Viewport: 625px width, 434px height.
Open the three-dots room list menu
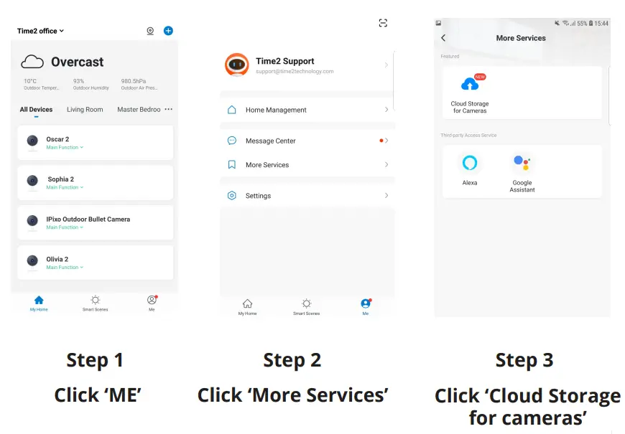(169, 109)
